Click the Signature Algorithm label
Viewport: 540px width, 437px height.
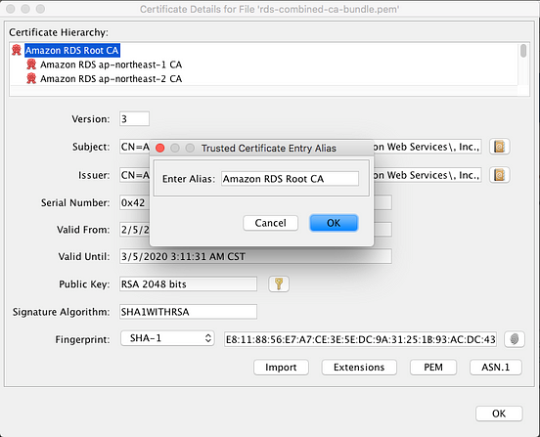pos(61,312)
